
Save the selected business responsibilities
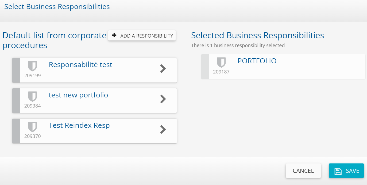pyautogui.click(x=346, y=171)
